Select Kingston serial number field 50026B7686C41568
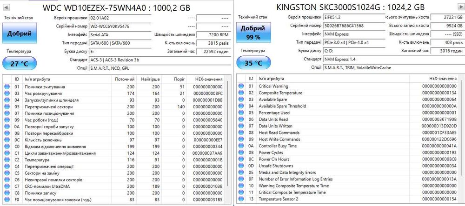 [x=354, y=26]
